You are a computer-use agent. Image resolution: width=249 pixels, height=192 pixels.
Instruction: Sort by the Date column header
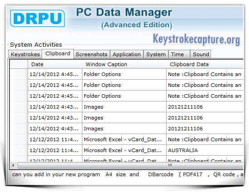(x=55, y=64)
